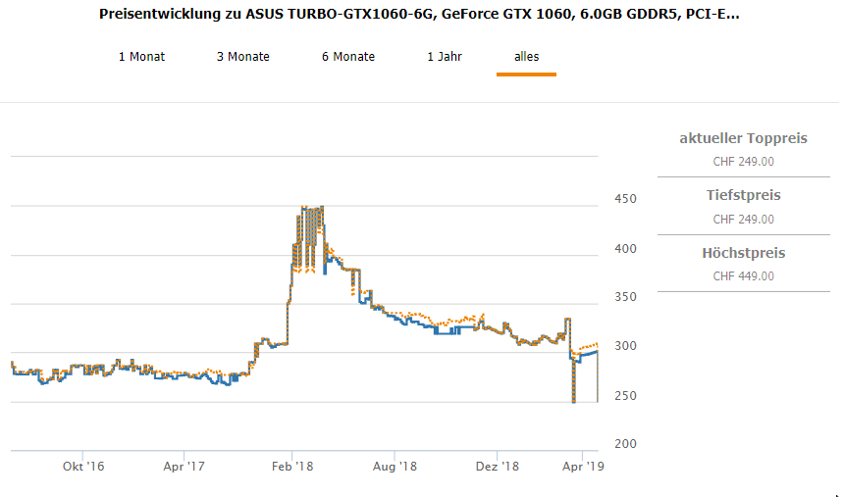Click the Apr '19 axis label

(x=585, y=468)
